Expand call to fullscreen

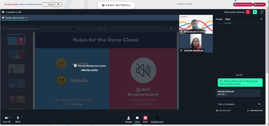coord(262,12)
